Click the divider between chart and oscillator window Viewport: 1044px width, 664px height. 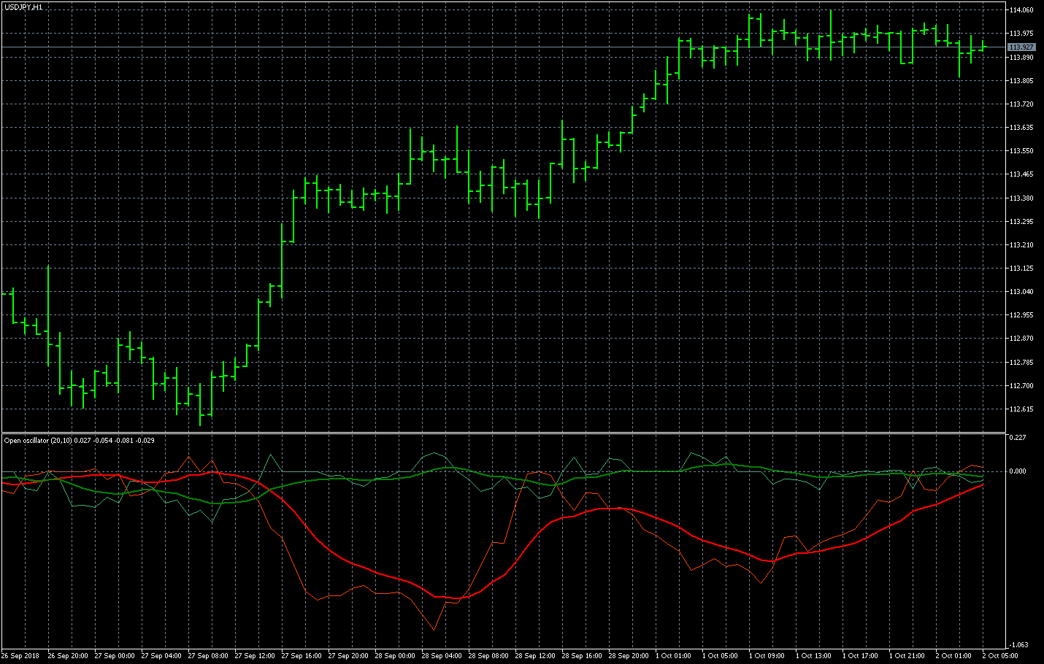pos(504,433)
